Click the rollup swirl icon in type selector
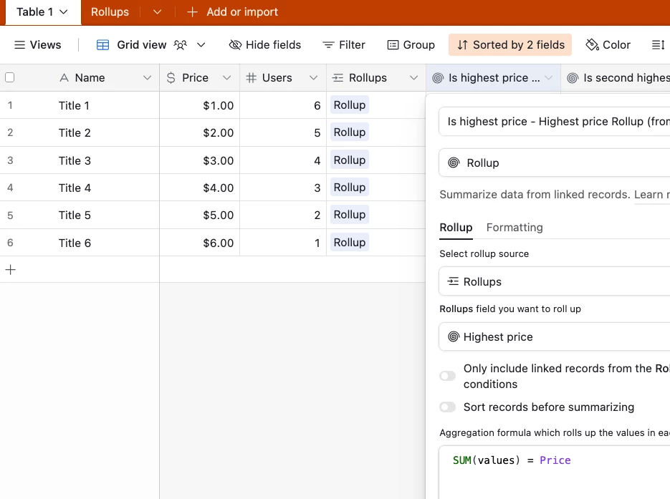670x499 pixels. point(454,163)
